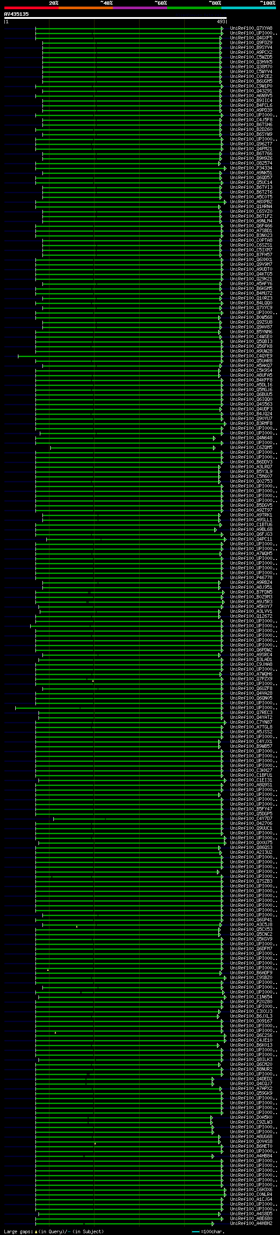Select label UniRef100_Q1HRN4
The width and height of the screenshot is (280, 1235).
point(251,207)
